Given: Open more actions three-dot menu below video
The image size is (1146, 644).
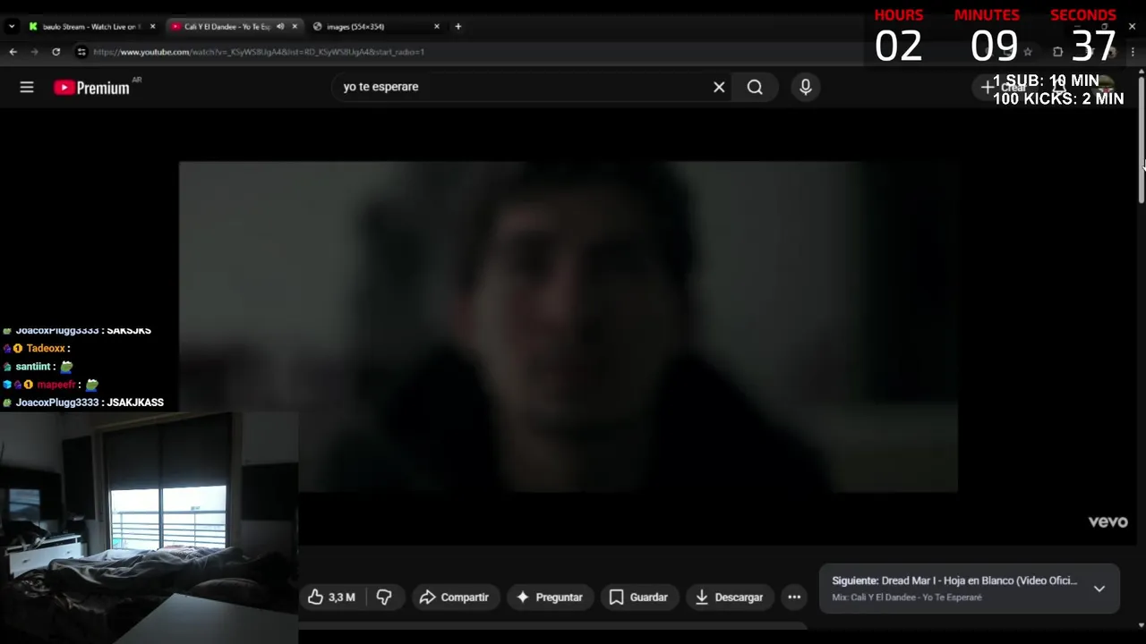Looking at the screenshot, I should pyautogui.click(x=794, y=597).
